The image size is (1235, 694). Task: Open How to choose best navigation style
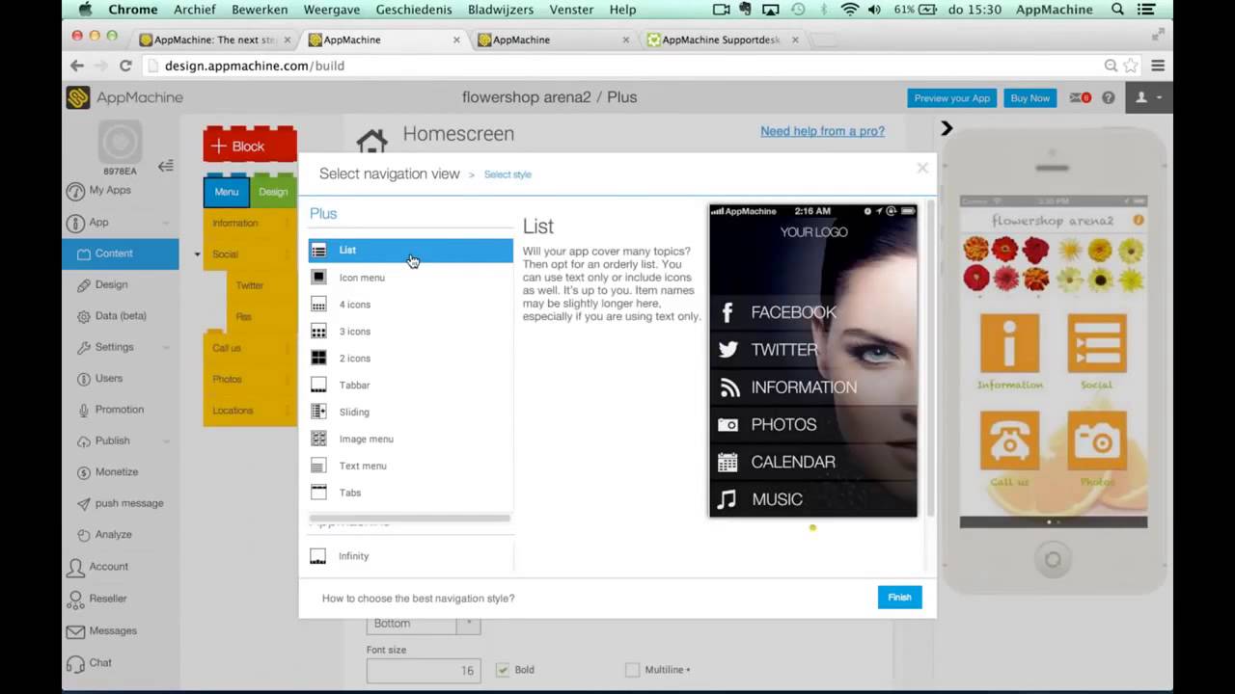coord(418,599)
